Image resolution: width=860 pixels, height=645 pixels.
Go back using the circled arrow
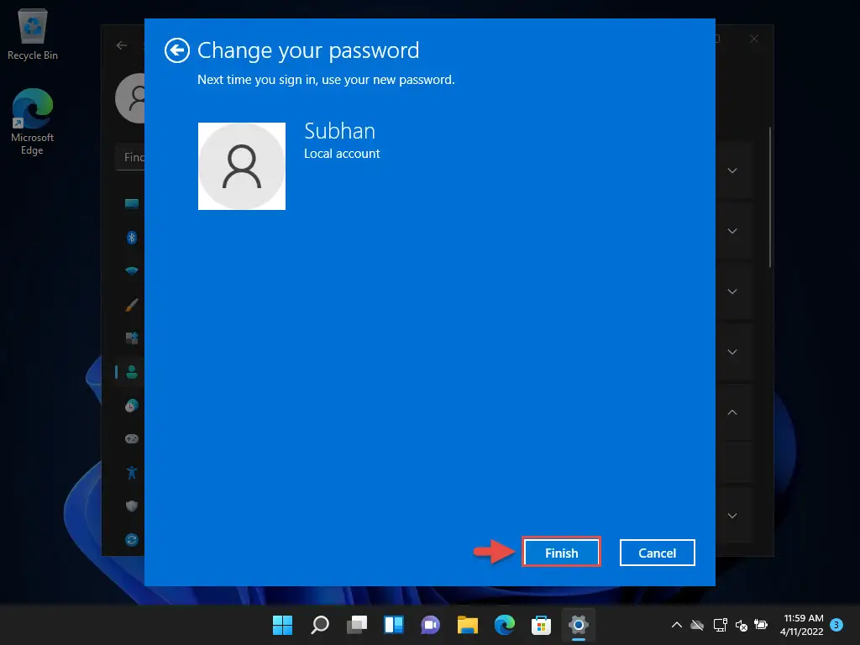point(176,50)
